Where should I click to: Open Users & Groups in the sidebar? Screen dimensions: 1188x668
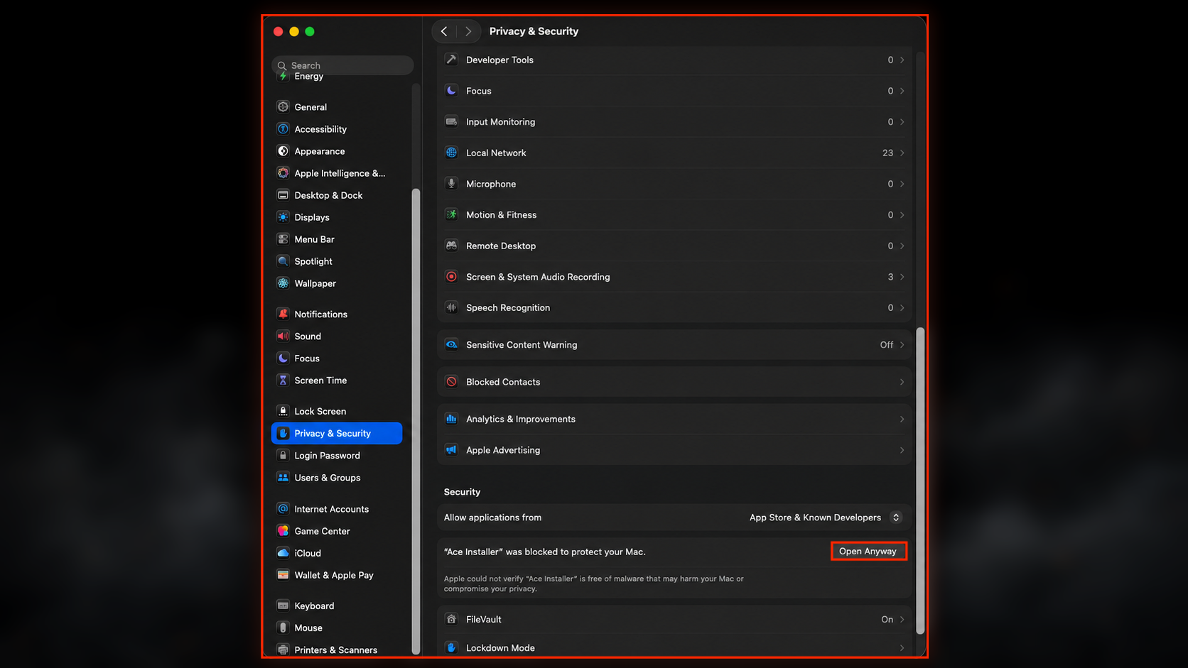tap(337, 478)
